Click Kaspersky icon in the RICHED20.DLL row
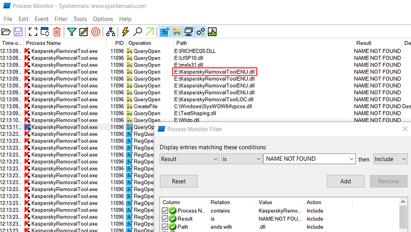Viewport: 411px width, 232px height. click(x=27, y=51)
